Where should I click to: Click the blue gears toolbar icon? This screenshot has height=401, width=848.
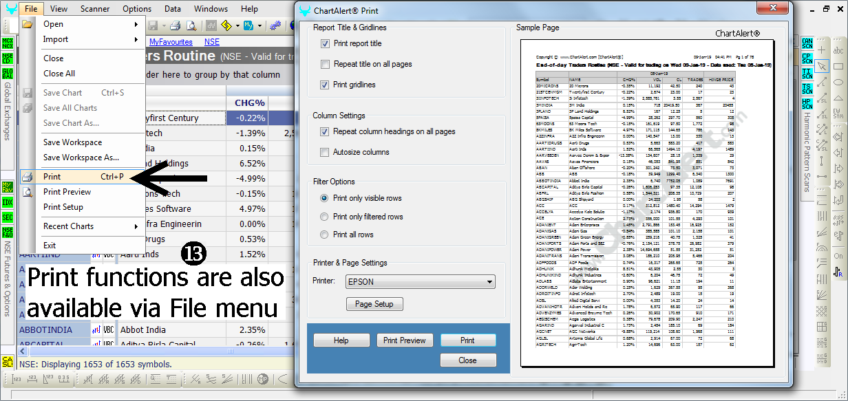point(275,25)
